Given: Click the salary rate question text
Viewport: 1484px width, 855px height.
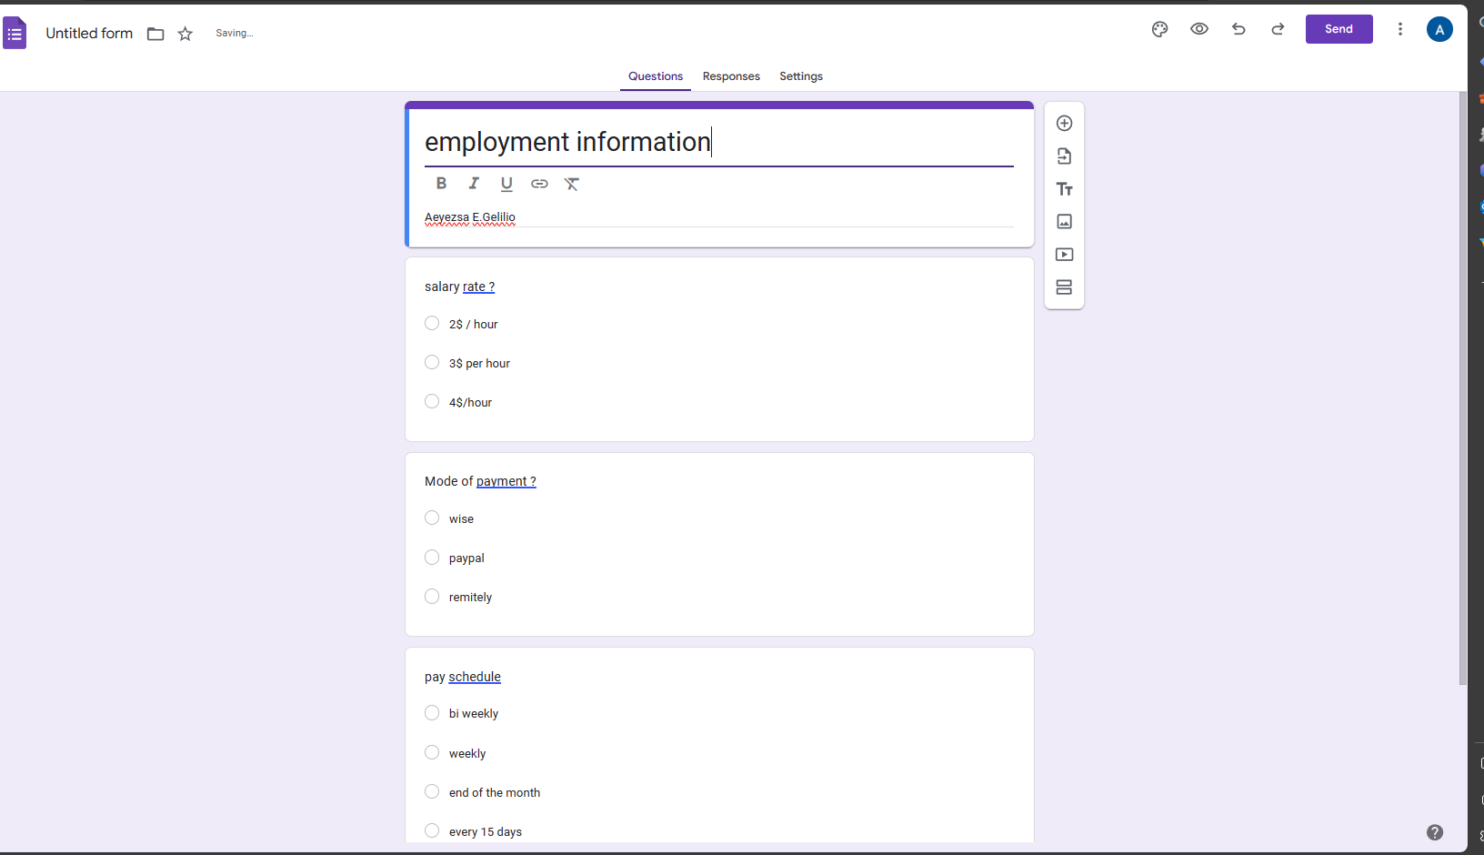Looking at the screenshot, I should pyautogui.click(x=460, y=287).
